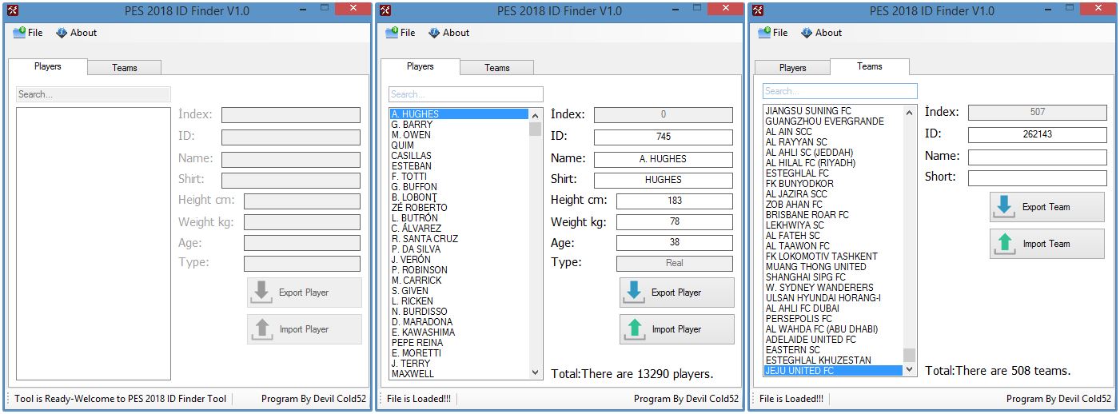Viewport: 1120px width, 414px height.
Task: Click Height cm field showing 183
Action: pyautogui.click(x=674, y=201)
